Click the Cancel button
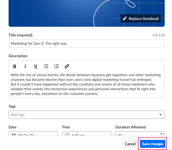 (130, 144)
